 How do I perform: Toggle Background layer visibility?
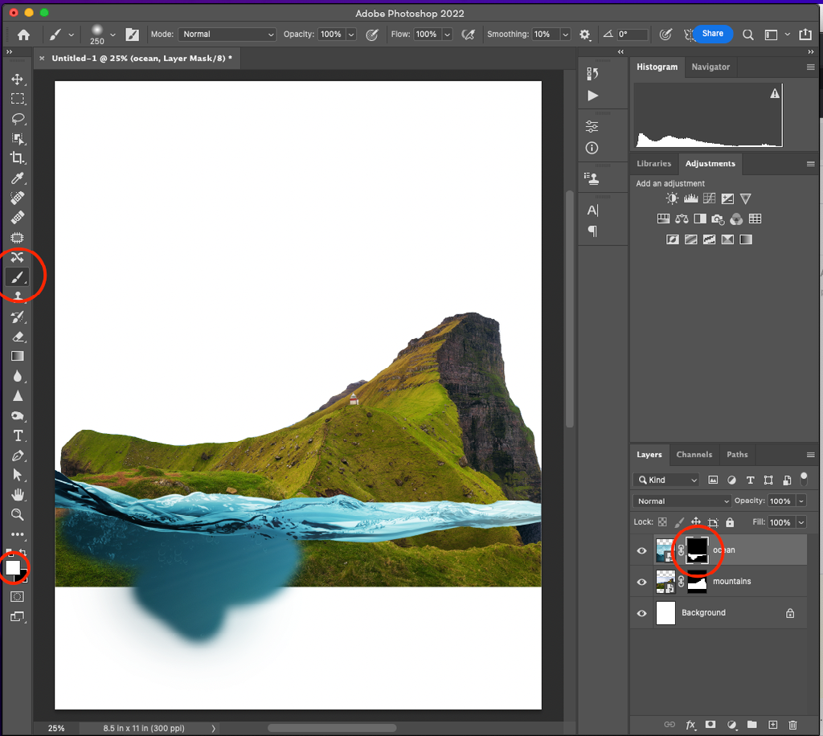[641, 613]
